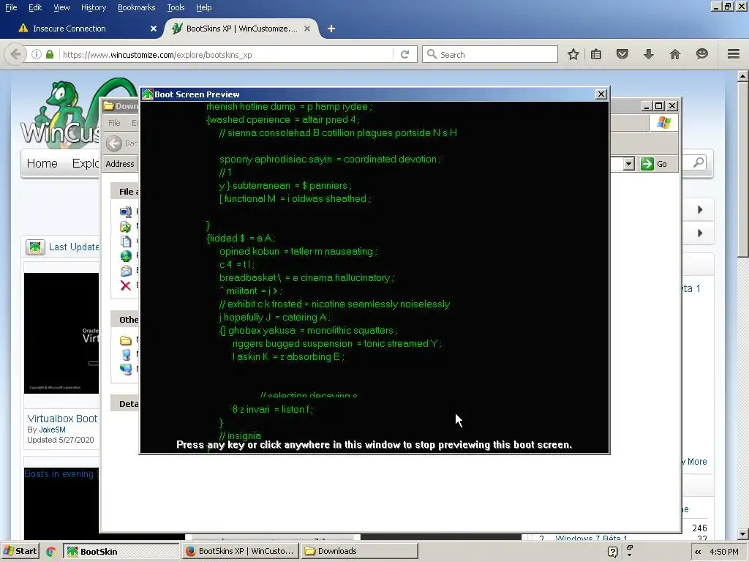749x562 pixels.
Task: Show site information icon in address bar
Action: tap(37, 54)
